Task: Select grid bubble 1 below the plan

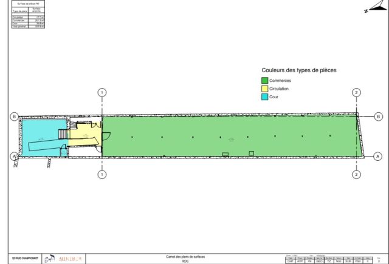Action: coord(102,174)
